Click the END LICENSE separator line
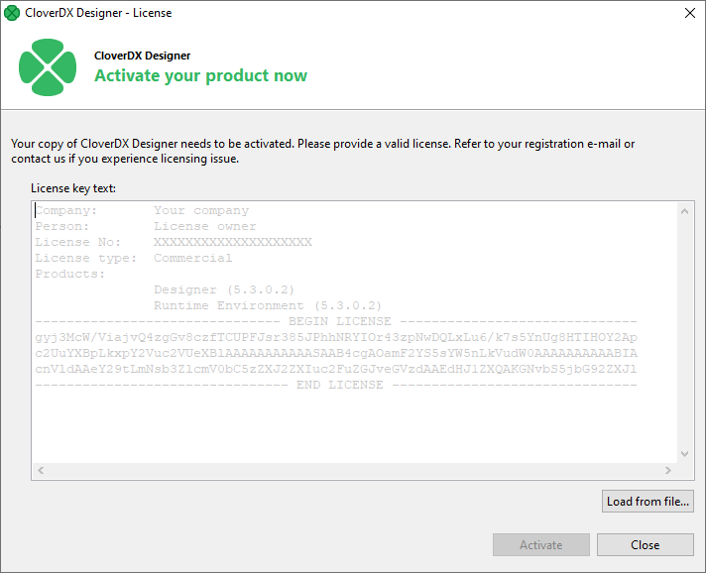 [x=336, y=385]
